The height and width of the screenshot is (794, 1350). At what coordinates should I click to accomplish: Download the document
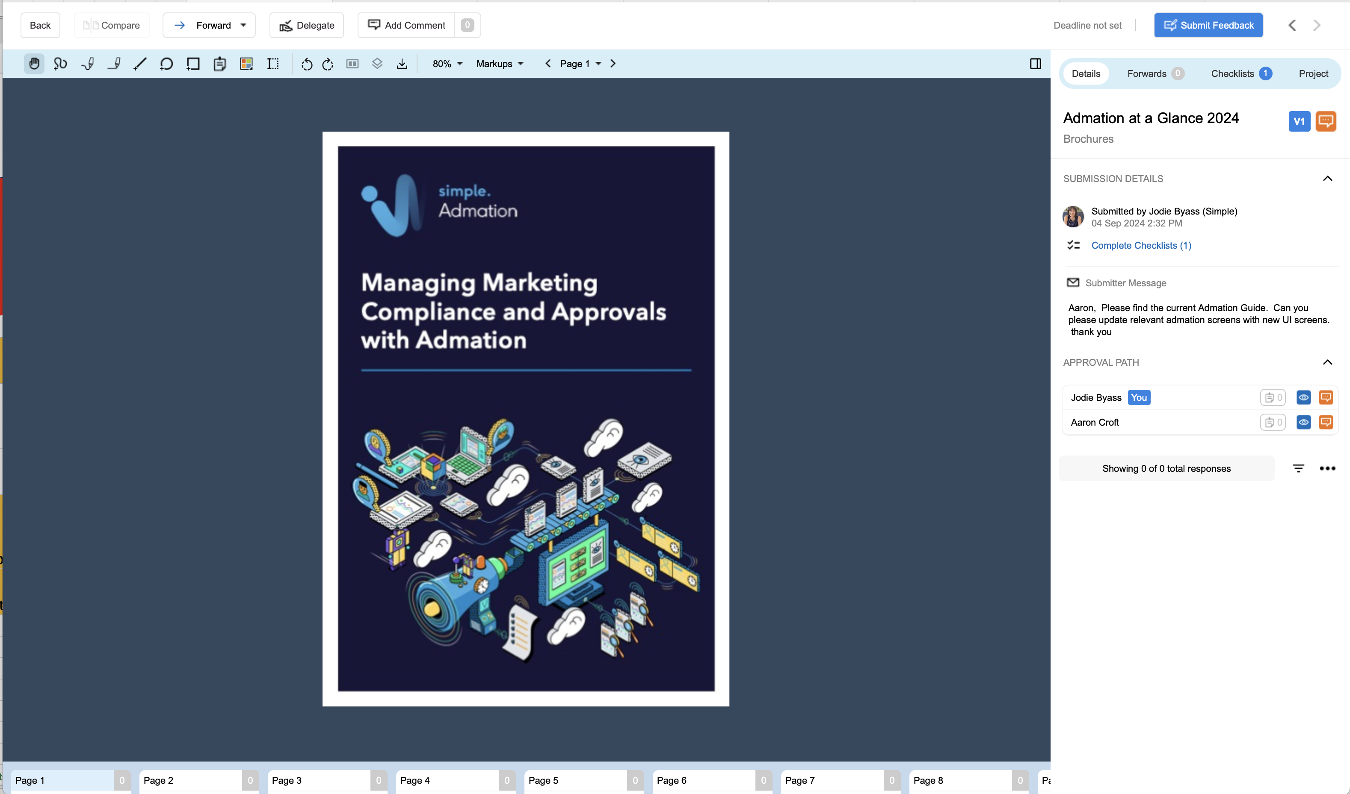pyautogui.click(x=402, y=64)
